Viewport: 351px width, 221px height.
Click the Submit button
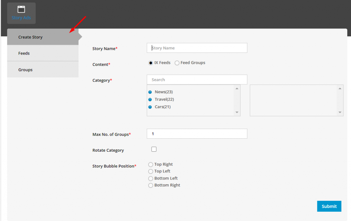(329, 206)
